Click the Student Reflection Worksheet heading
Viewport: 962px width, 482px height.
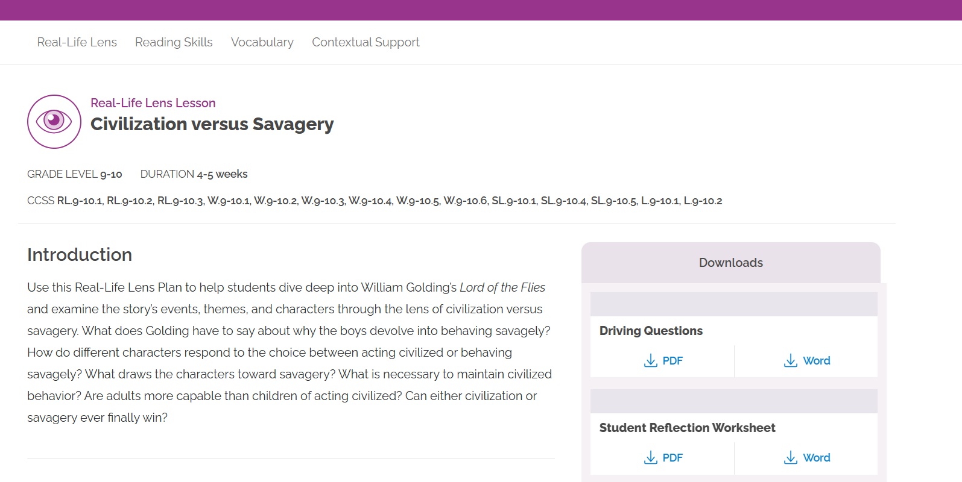click(x=687, y=428)
